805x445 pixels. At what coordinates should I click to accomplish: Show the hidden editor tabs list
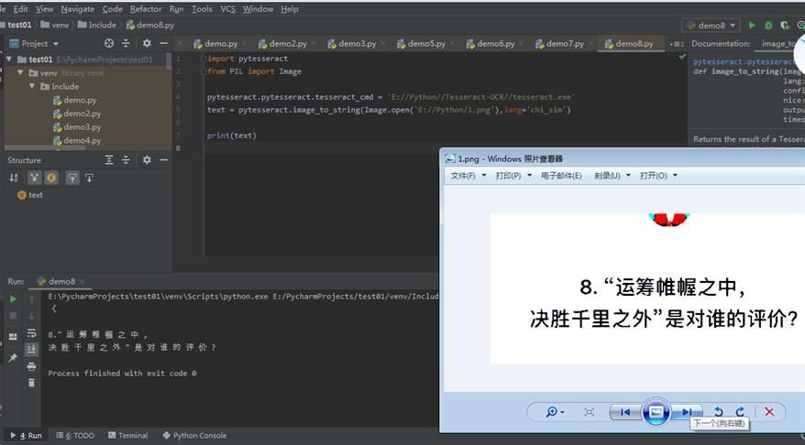click(x=676, y=44)
